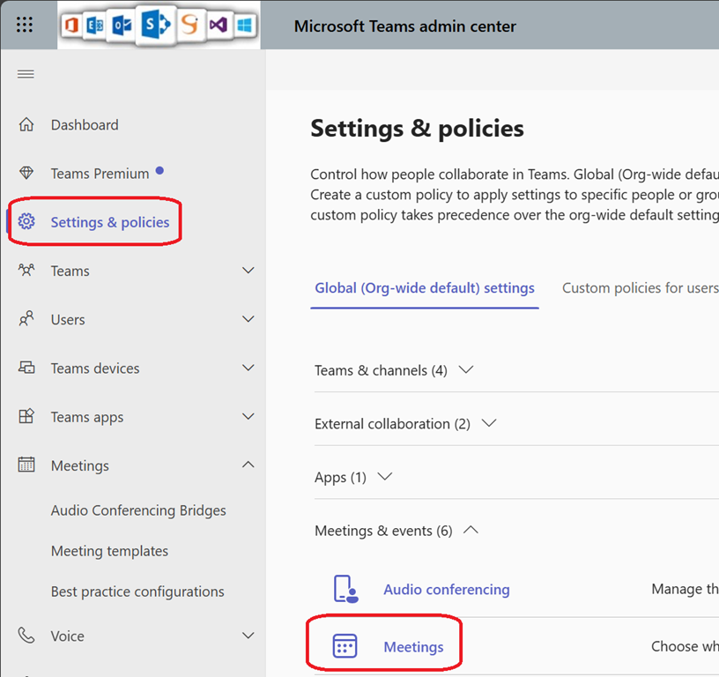Switch to Custom policies for users tab
Image resolution: width=719 pixels, height=677 pixels.
coord(640,288)
